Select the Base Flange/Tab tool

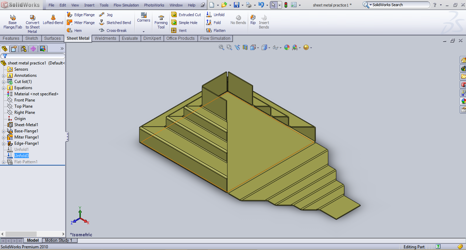pos(13,21)
